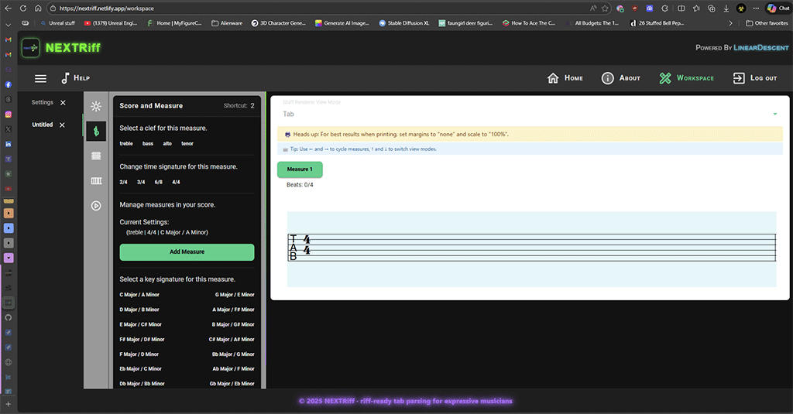Expand the browser bookmarks overflow chevron
This screenshot has height=414, width=793.
(730, 23)
